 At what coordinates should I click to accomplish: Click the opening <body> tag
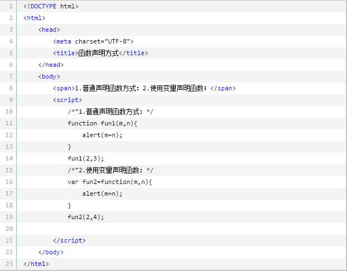(x=49, y=76)
